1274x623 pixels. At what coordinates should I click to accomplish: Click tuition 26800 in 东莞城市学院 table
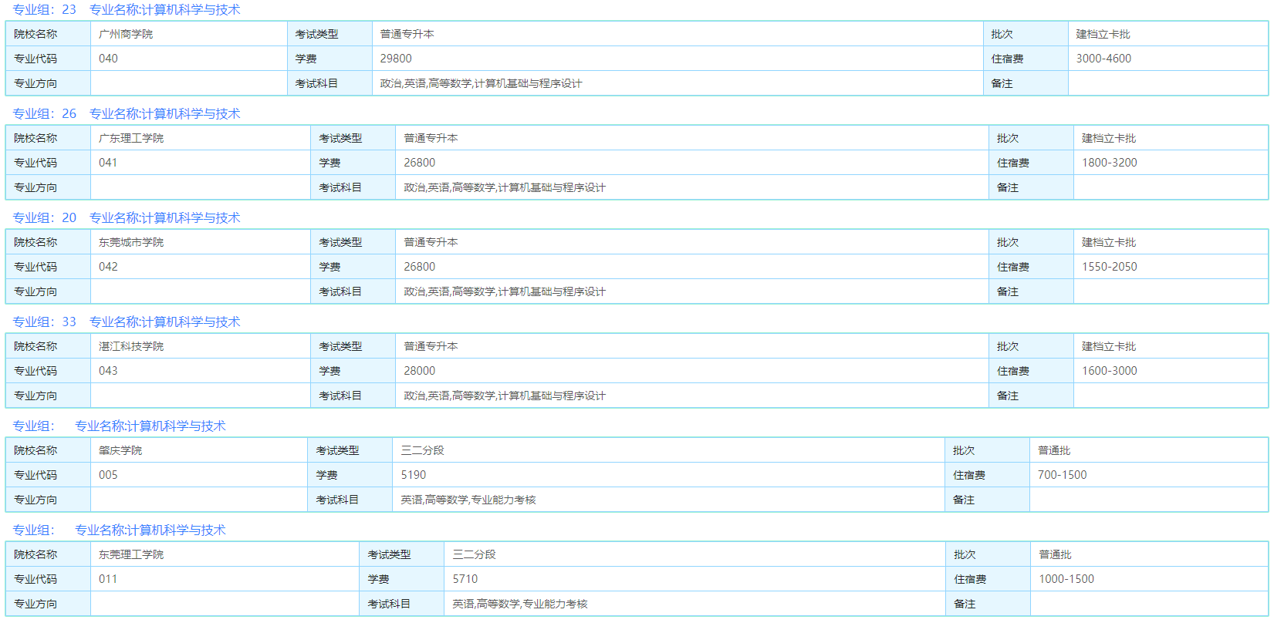coord(420,267)
